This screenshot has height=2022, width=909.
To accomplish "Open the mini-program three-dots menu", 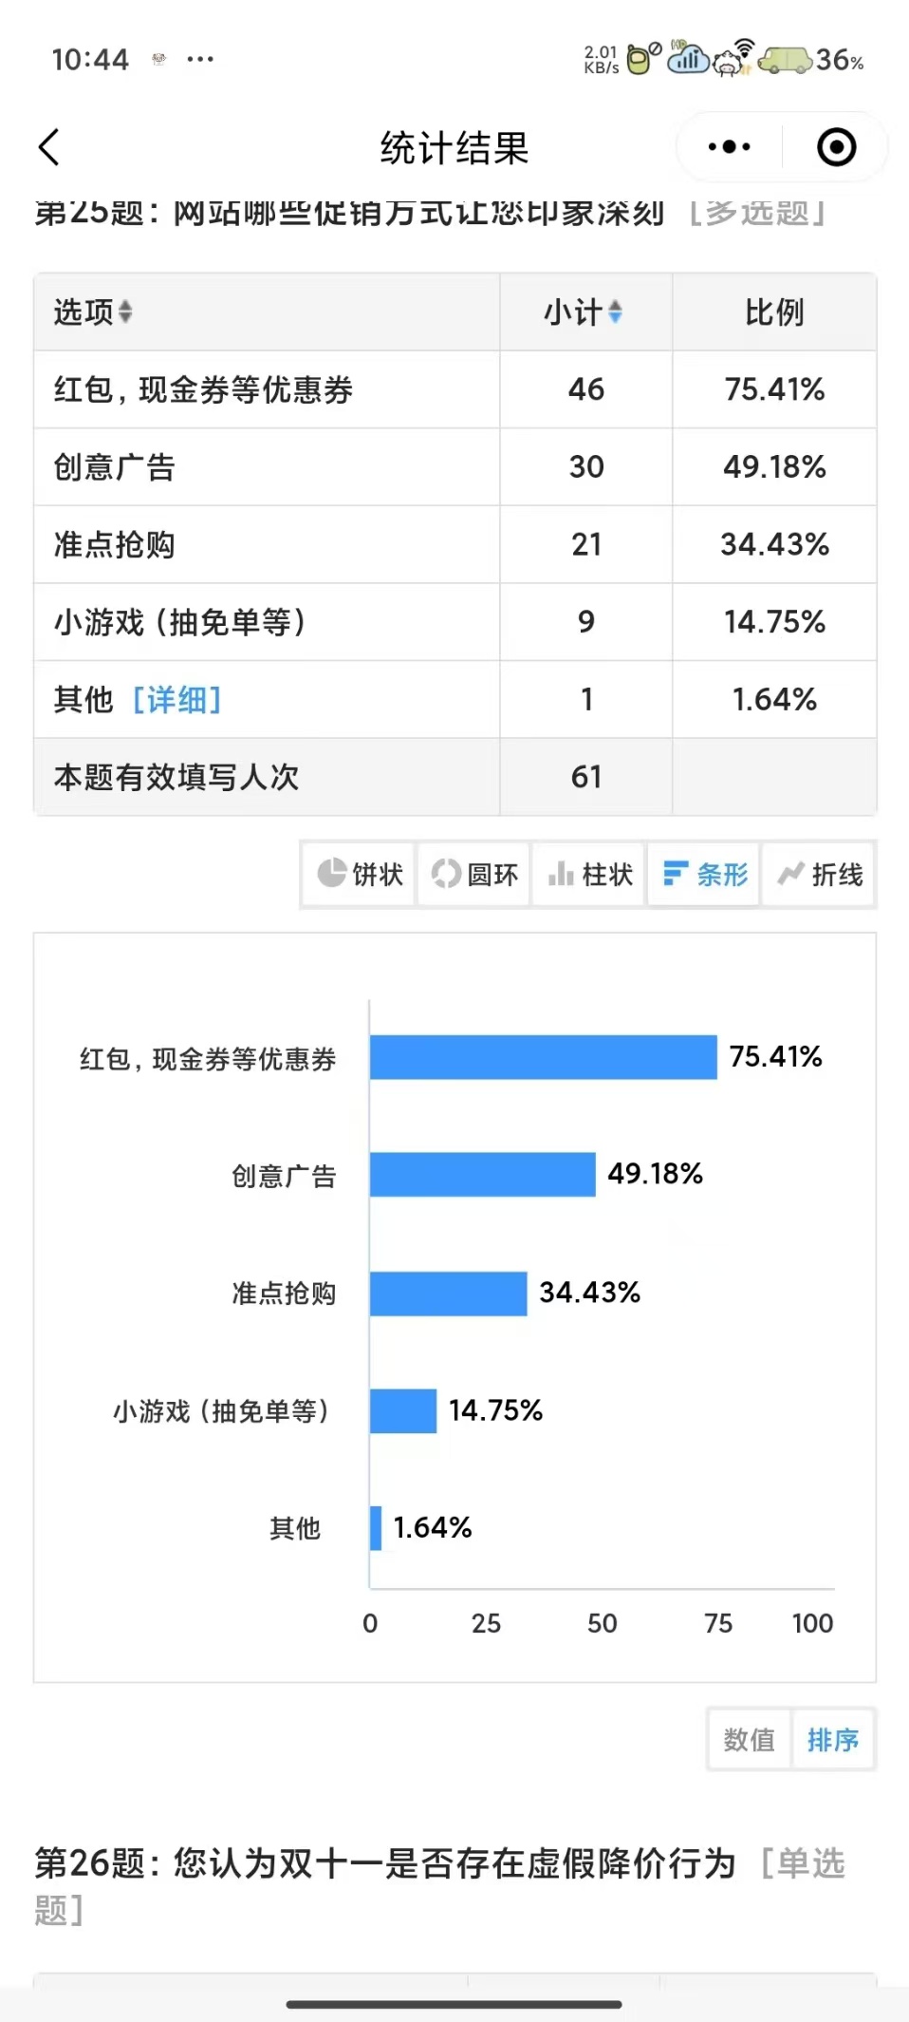I will [x=729, y=147].
